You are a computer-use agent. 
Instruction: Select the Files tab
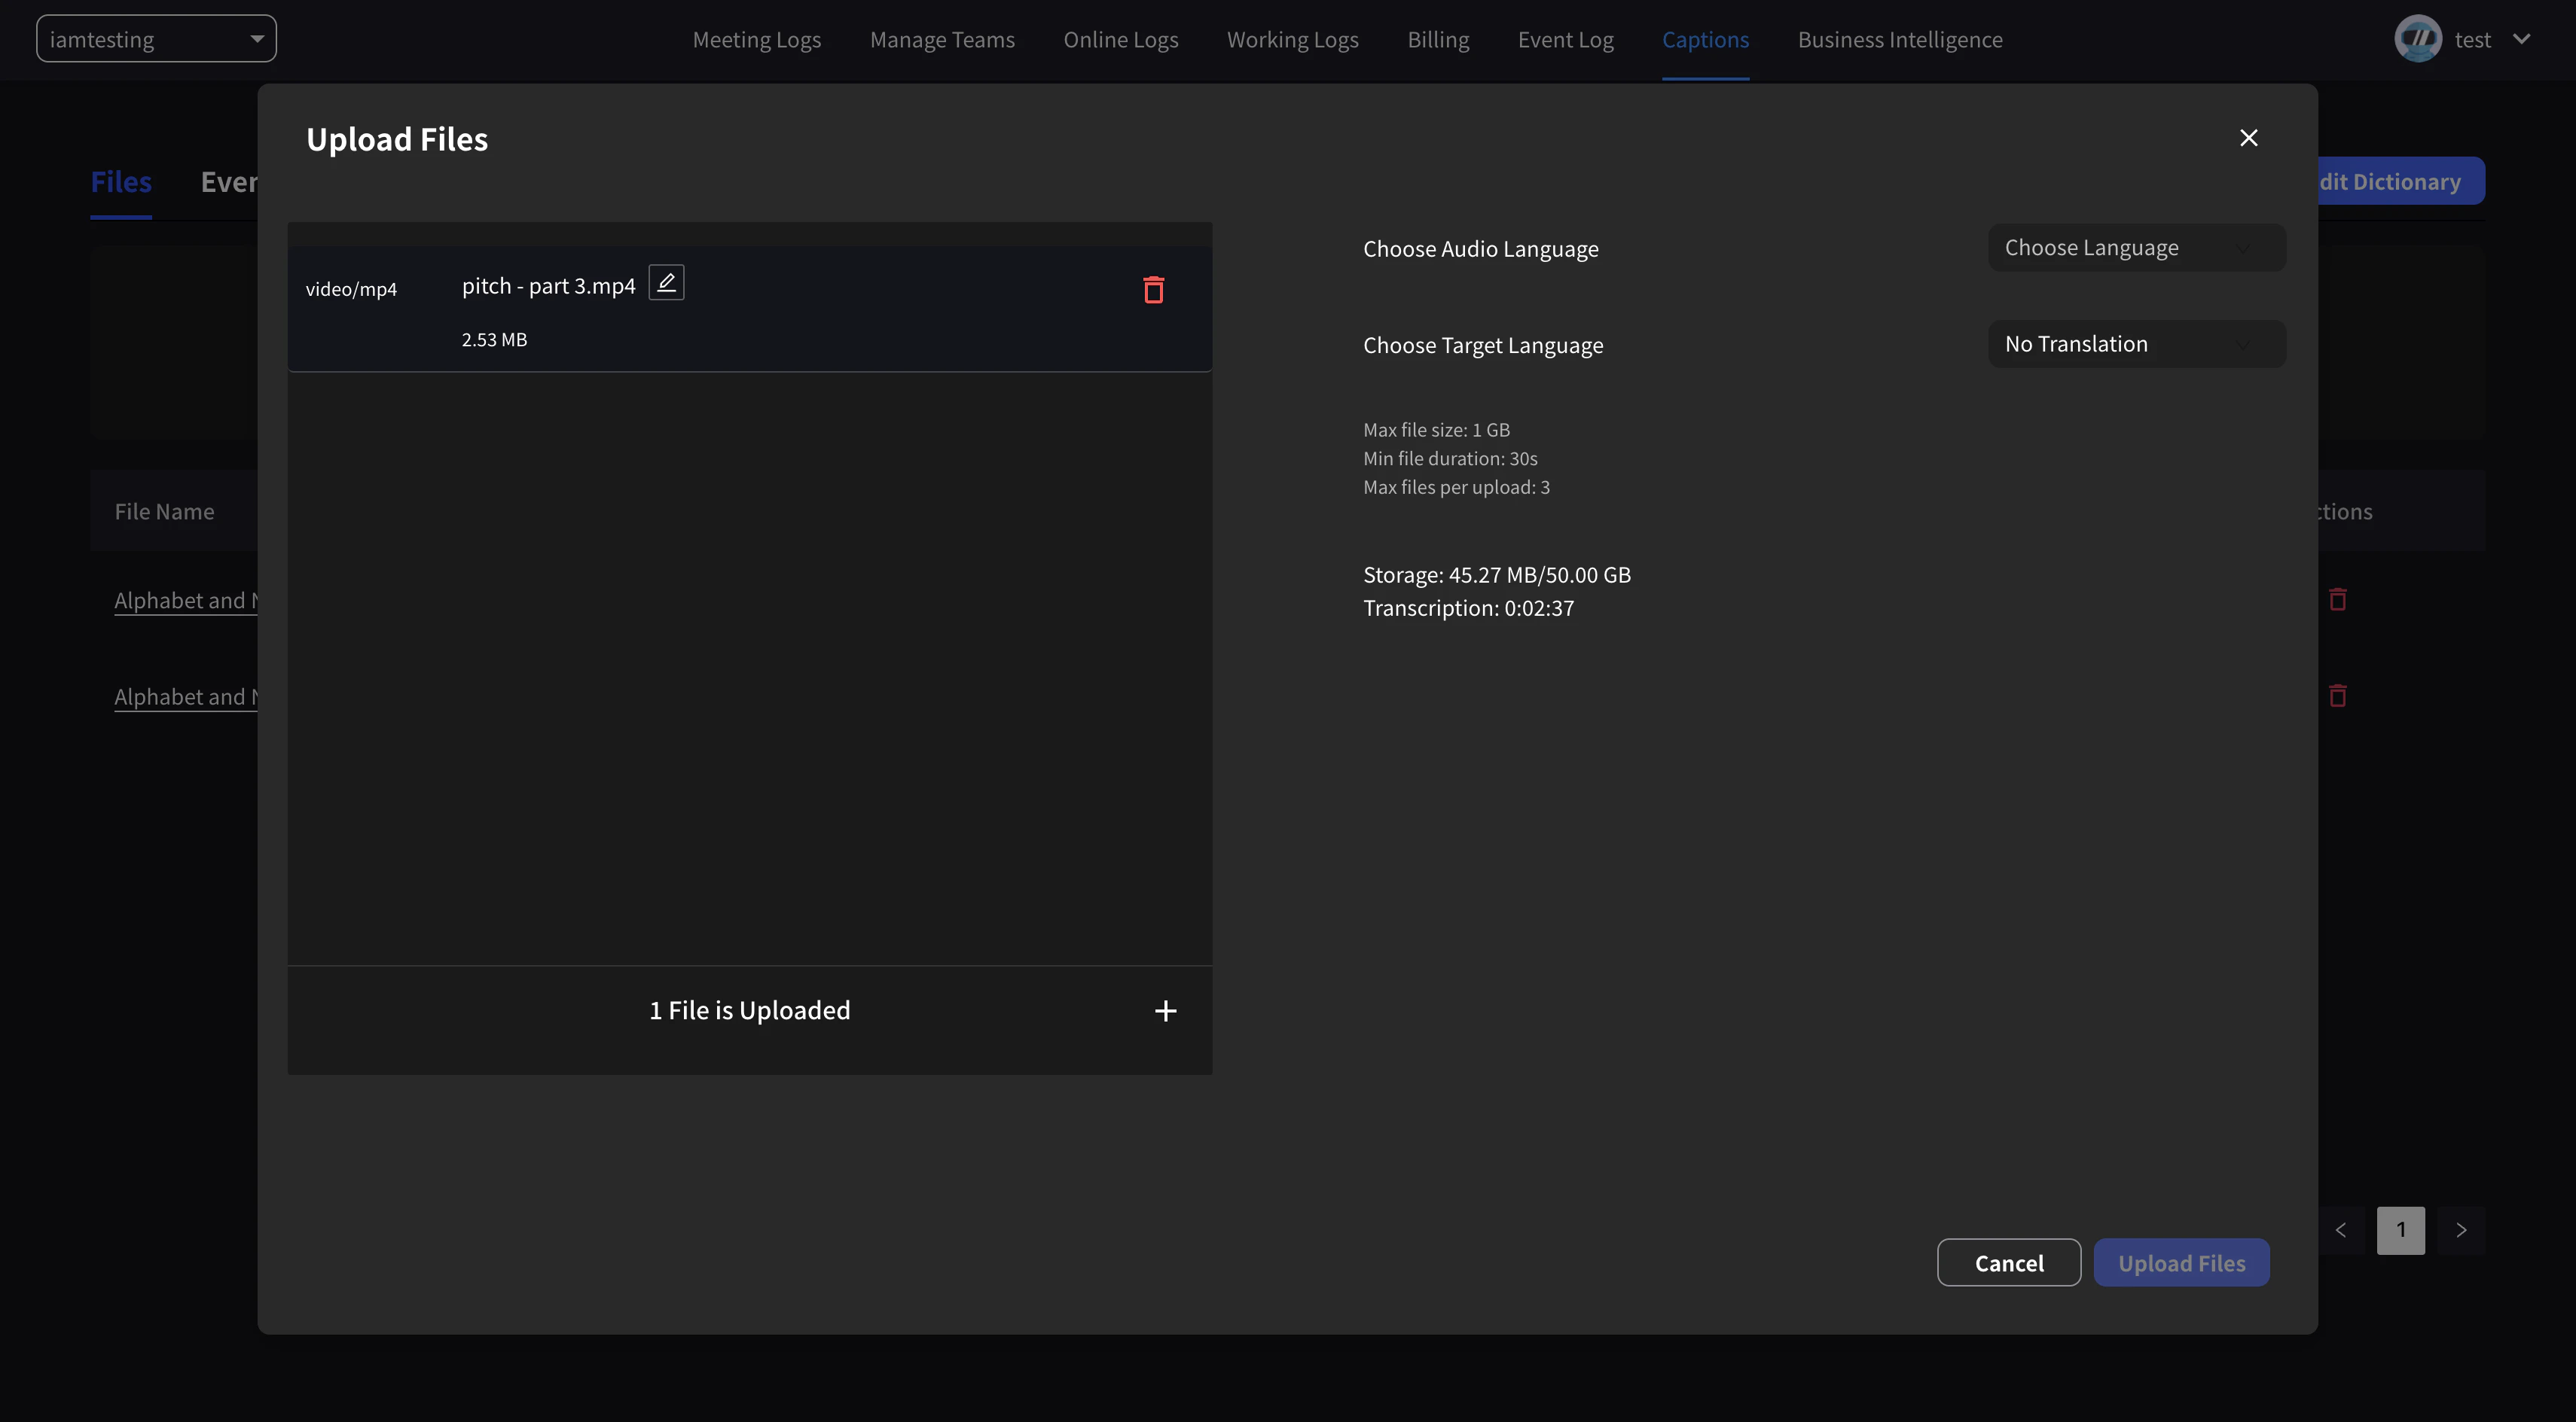click(121, 181)
